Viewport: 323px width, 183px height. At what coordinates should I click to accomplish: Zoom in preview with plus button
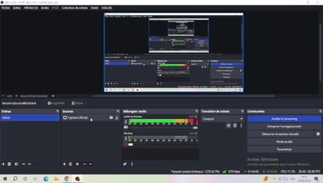click(x=16, y=96)
